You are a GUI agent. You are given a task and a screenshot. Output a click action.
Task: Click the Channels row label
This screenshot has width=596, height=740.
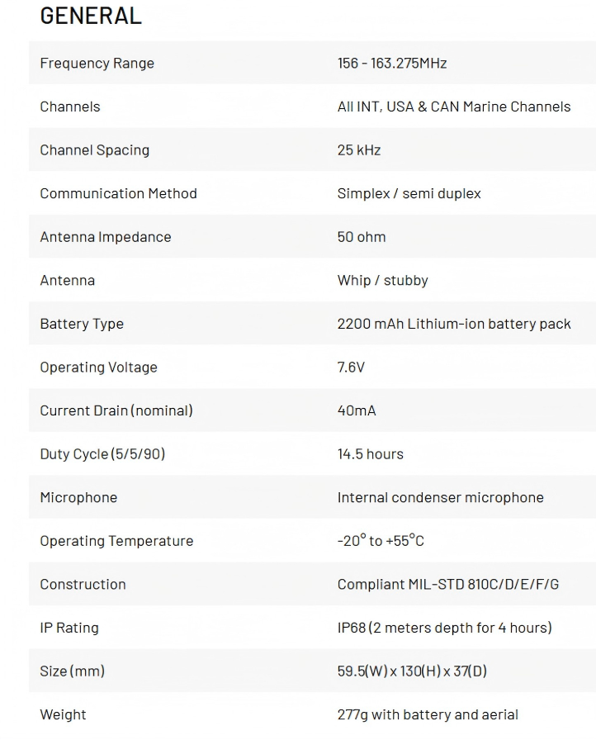(x=70, y=107)
